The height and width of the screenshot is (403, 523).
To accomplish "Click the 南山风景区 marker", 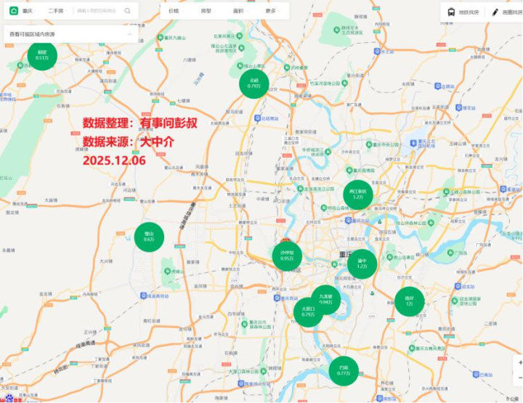I will click(x=389, y=257).
